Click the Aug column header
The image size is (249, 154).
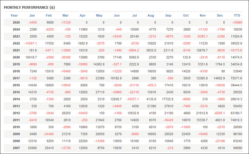pos(151,15)
